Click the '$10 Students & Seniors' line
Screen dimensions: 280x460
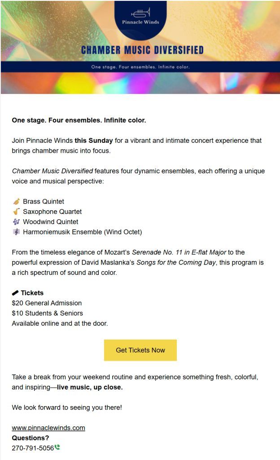[47, 313]
